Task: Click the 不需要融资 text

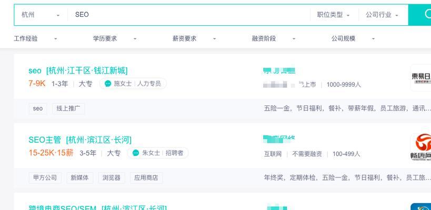Action: [x=307, y=154]
